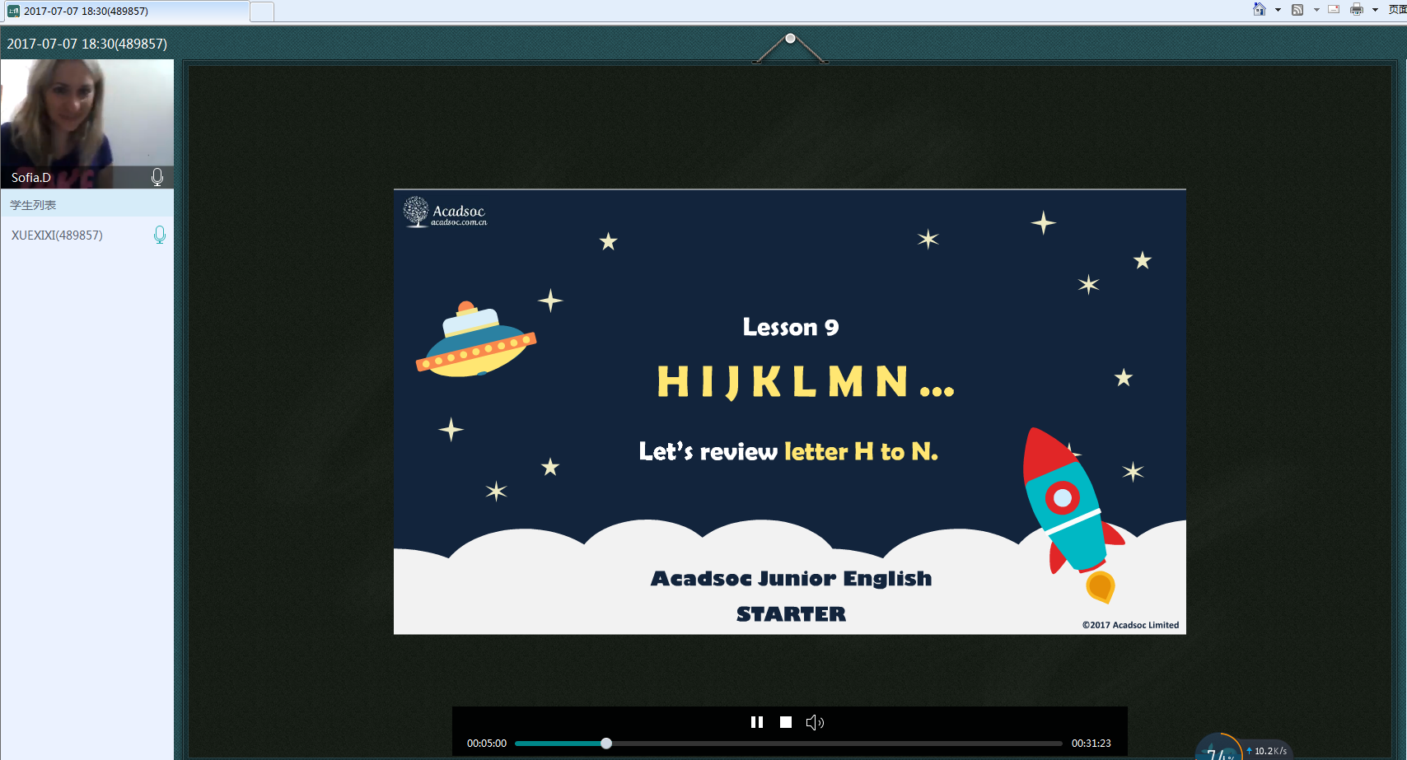
Task: Click the Read Mail envelope icon
Action: pyautogui.click(x=1334, y=10)
